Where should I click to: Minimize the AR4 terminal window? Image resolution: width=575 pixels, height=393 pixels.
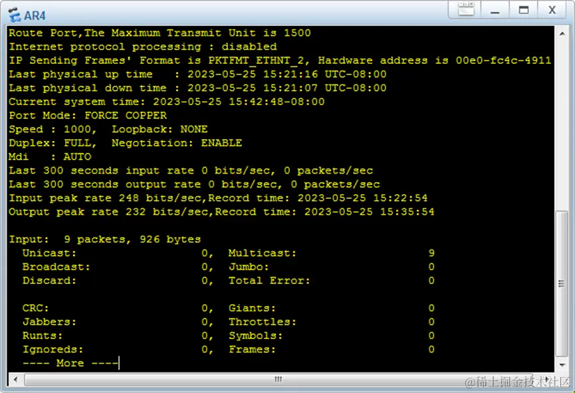pyautogui.click(x=495, y=10)
